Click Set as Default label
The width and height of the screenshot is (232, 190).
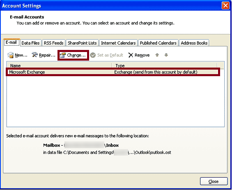110,55
